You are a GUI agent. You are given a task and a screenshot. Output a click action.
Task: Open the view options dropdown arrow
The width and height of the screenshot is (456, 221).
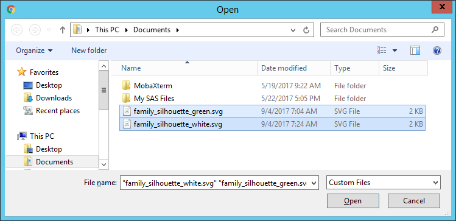(x=395, y=51)
